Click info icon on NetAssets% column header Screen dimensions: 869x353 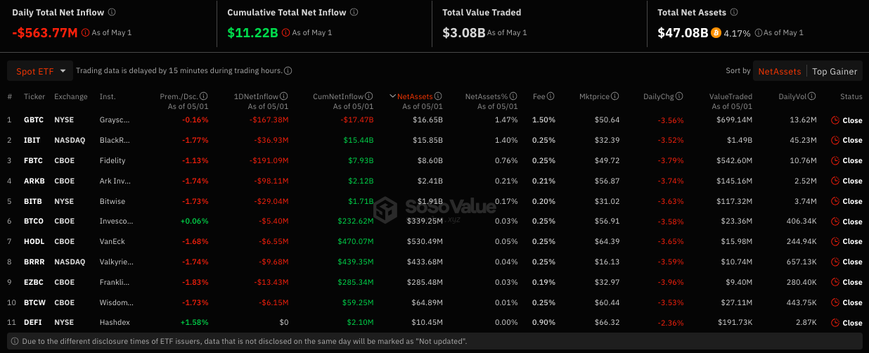(x=513, y=96)
